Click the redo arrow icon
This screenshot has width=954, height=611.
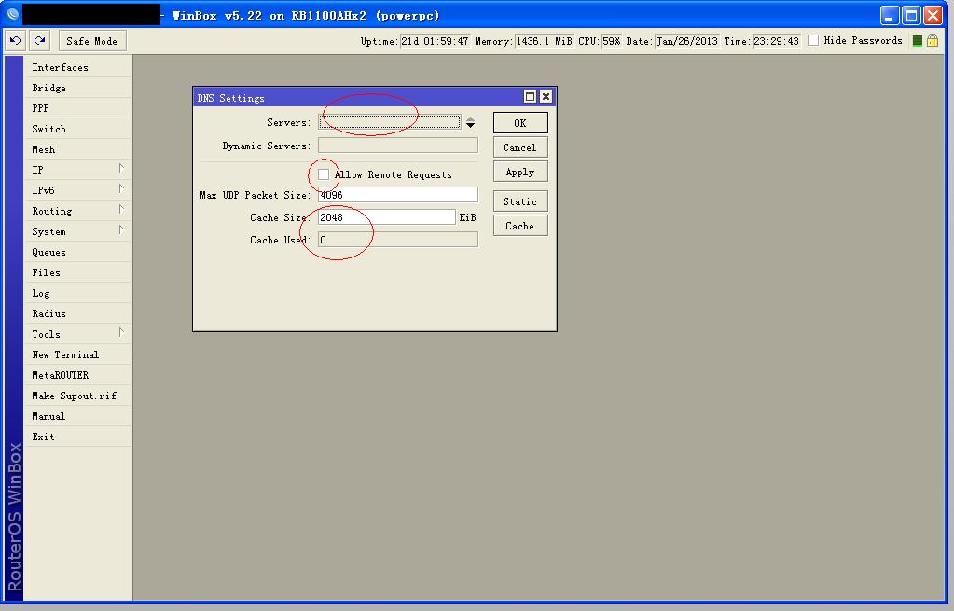(38, 40)
